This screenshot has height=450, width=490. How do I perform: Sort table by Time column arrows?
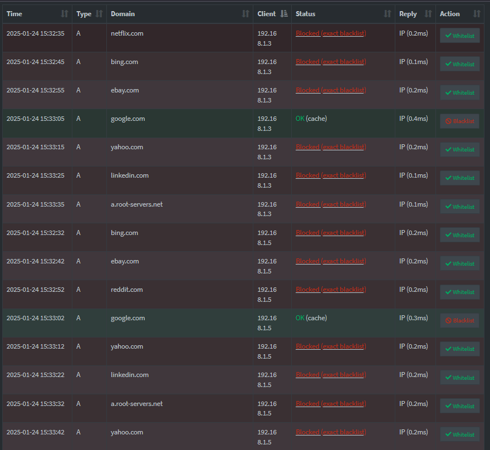(65, 14)
